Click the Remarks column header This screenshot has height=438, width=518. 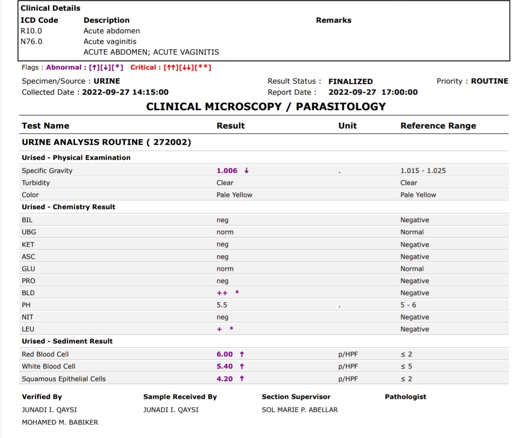tap(334, 20)
